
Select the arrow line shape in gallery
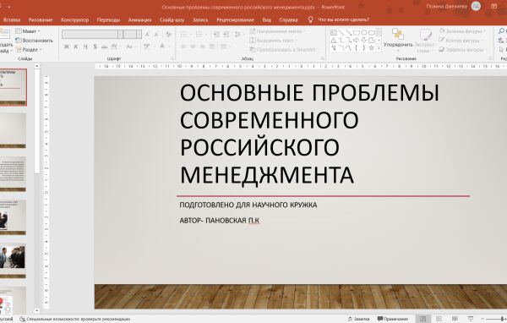click(x=348, y=33)
